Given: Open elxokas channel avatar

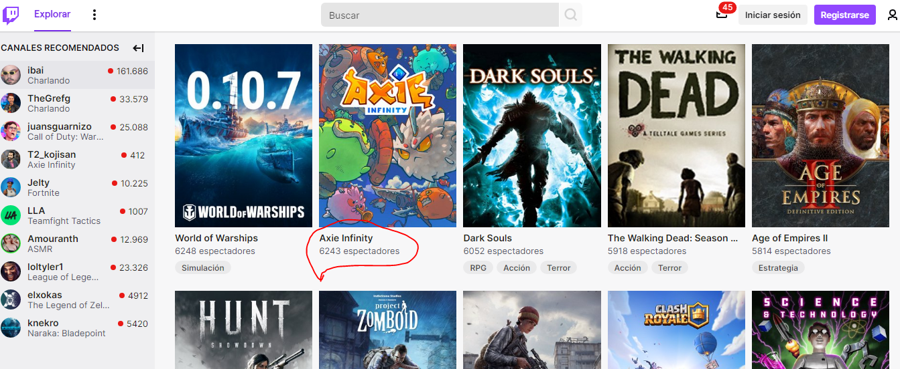Looking at the screenshot, I should point(11,299).
